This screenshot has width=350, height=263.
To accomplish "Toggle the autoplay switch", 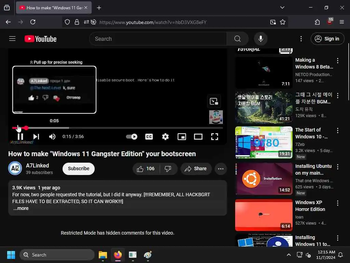I will (132, 137).
